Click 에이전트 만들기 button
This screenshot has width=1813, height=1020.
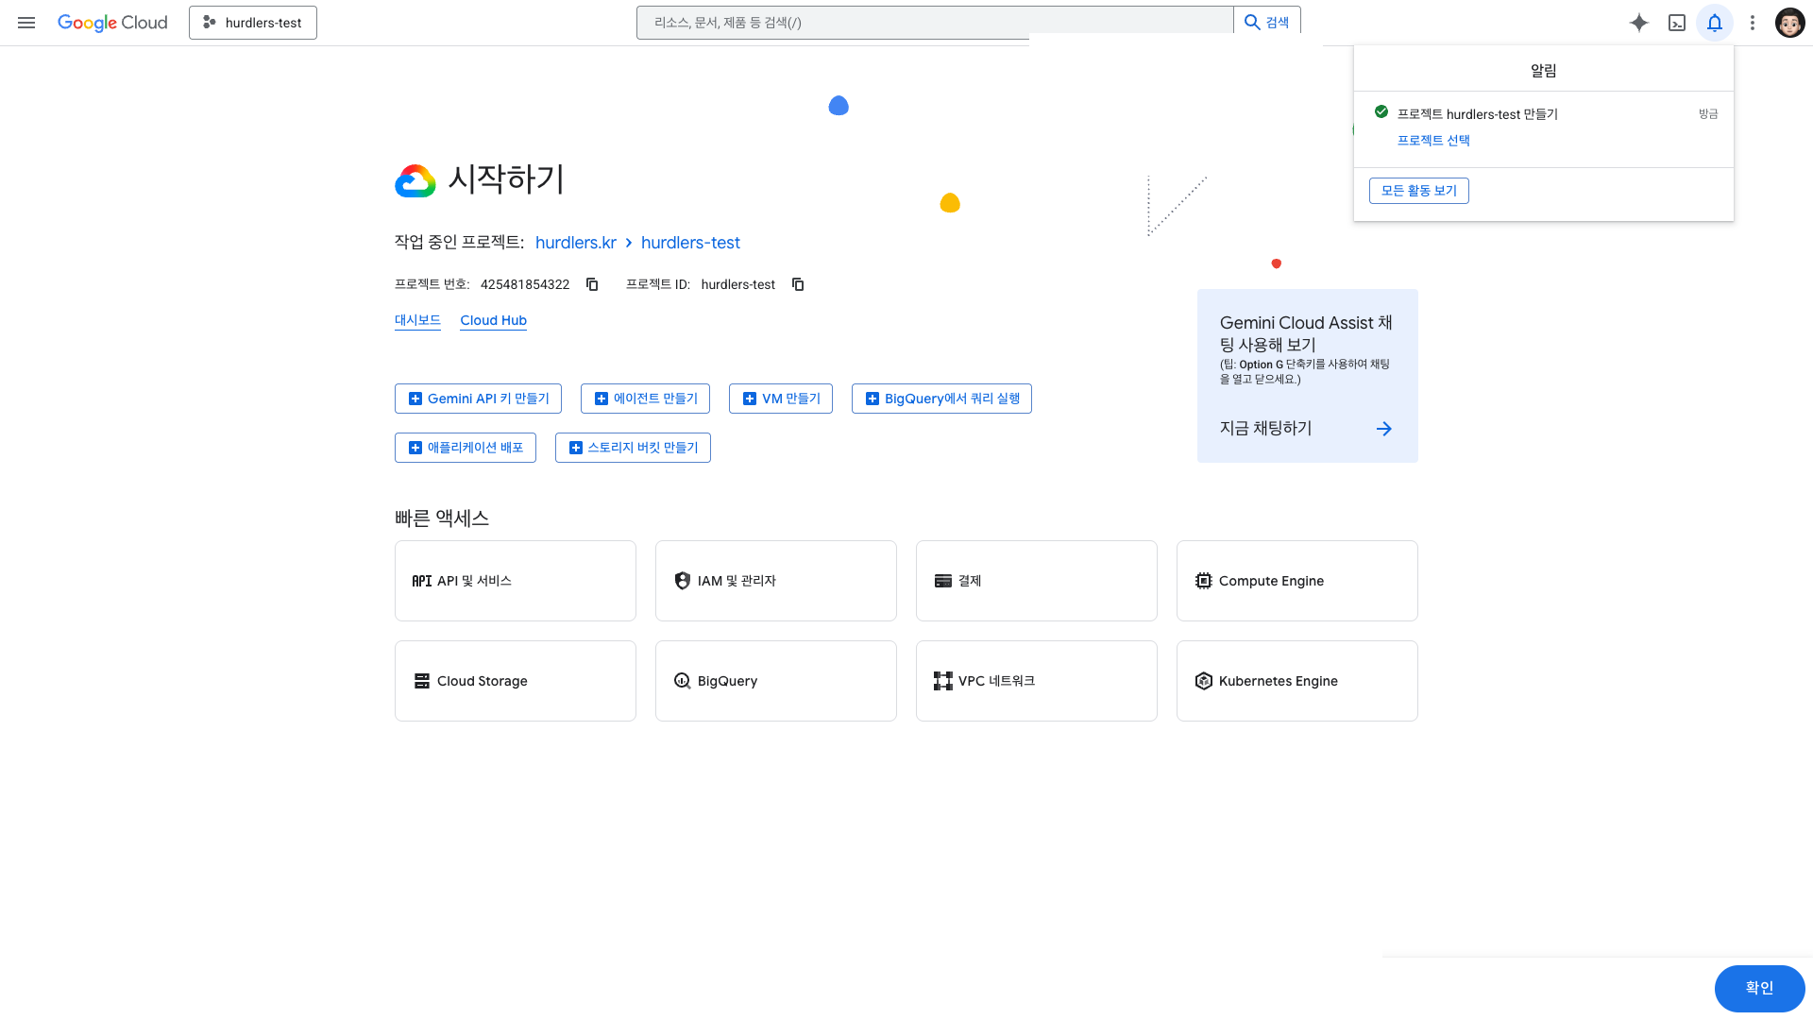click(645, 399)
